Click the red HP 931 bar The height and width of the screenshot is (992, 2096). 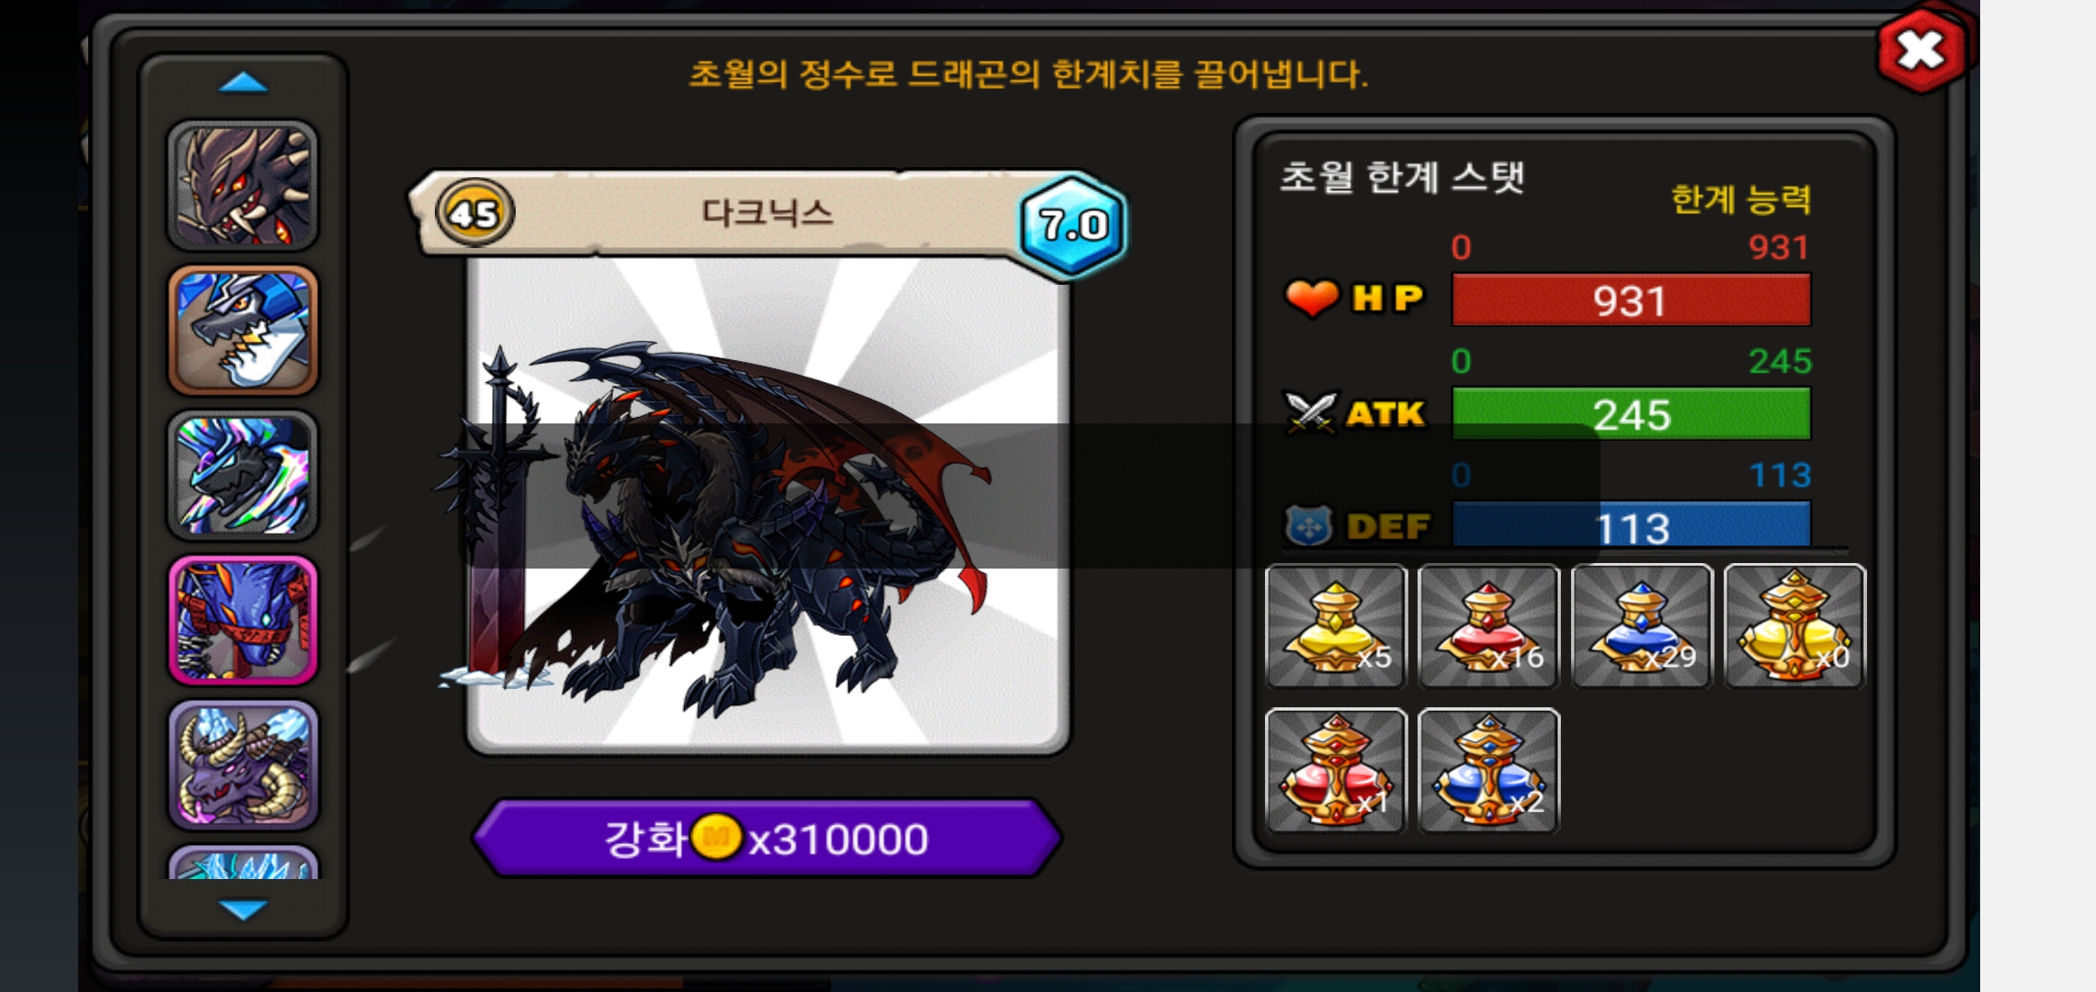(1631, 300)
